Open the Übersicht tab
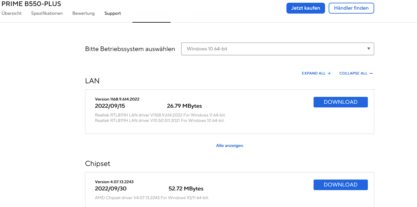Image resolution: width=417 pixels, height=207 pixels. [11, 13]
